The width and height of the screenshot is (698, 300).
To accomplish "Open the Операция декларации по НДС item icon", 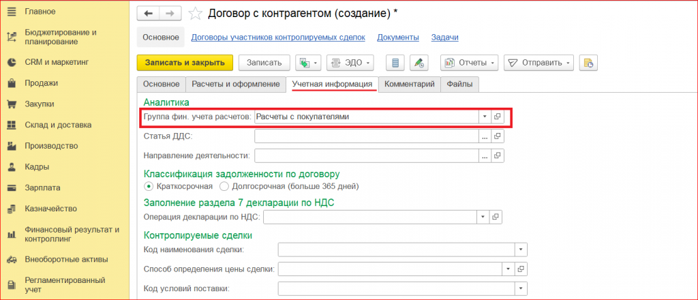I will click(495, 217).
